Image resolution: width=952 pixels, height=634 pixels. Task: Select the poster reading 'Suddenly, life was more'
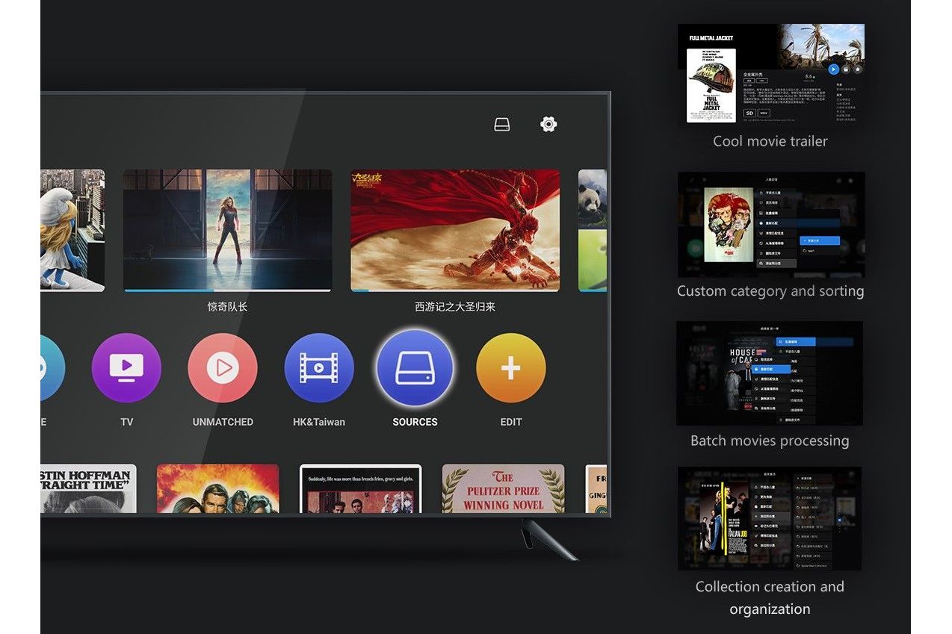[x=361, y=488]
